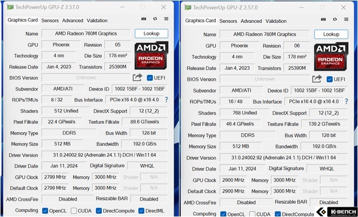
Task: Click the screenshot camera icon in the 760M window
Action: point(143,19)
